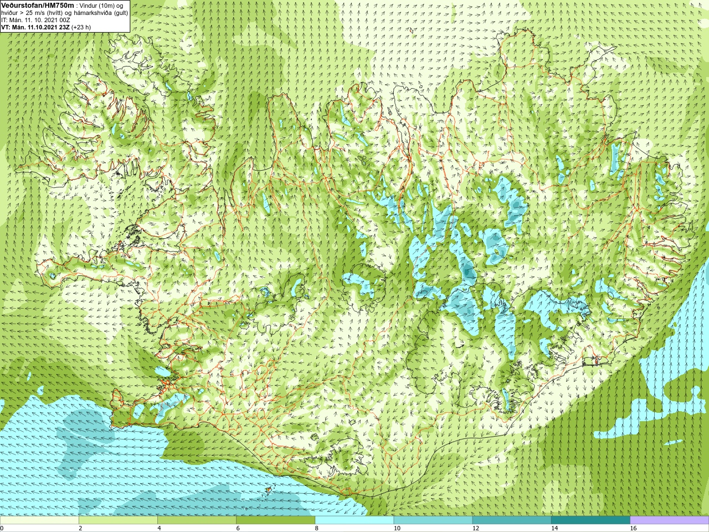This screenshot has width=709, height=532.
Task: Click the legend scale label '2'
Action: [80, 528]
